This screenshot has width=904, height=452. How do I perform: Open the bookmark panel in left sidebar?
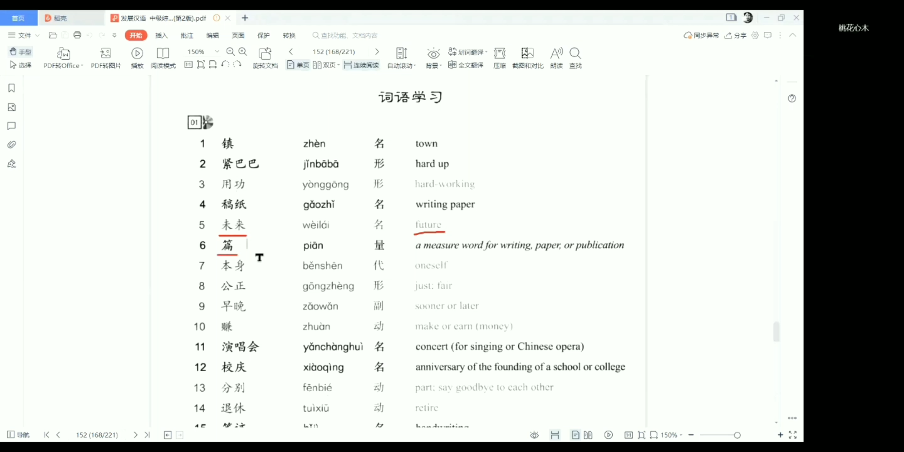[x=12, y=88]
